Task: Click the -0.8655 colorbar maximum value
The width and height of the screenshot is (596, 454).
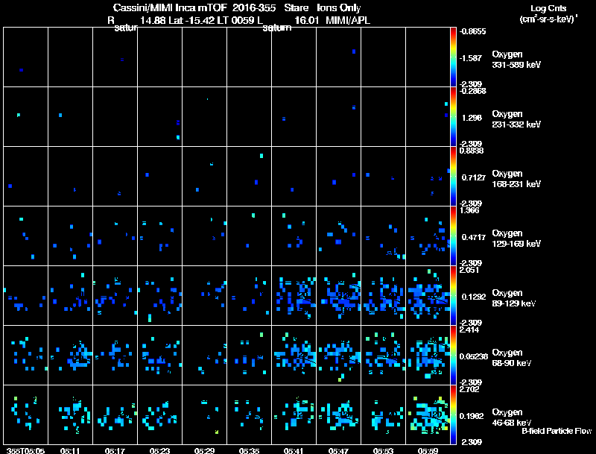Action: coord(472,31)
